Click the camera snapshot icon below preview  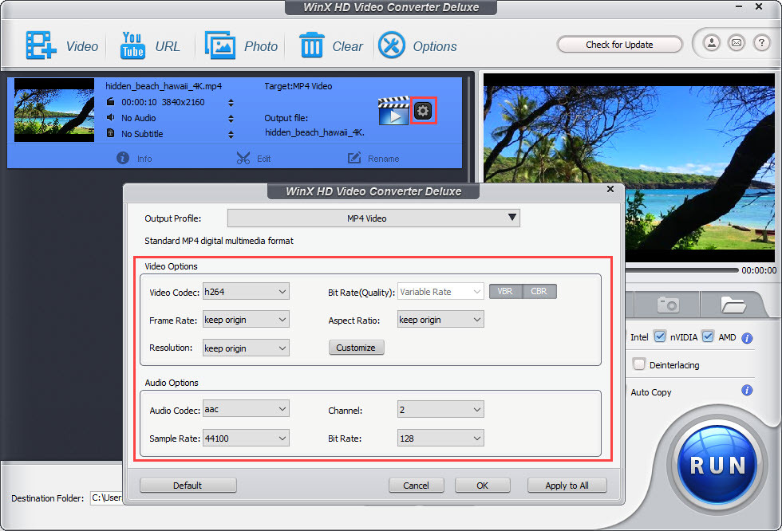[668, 305]
